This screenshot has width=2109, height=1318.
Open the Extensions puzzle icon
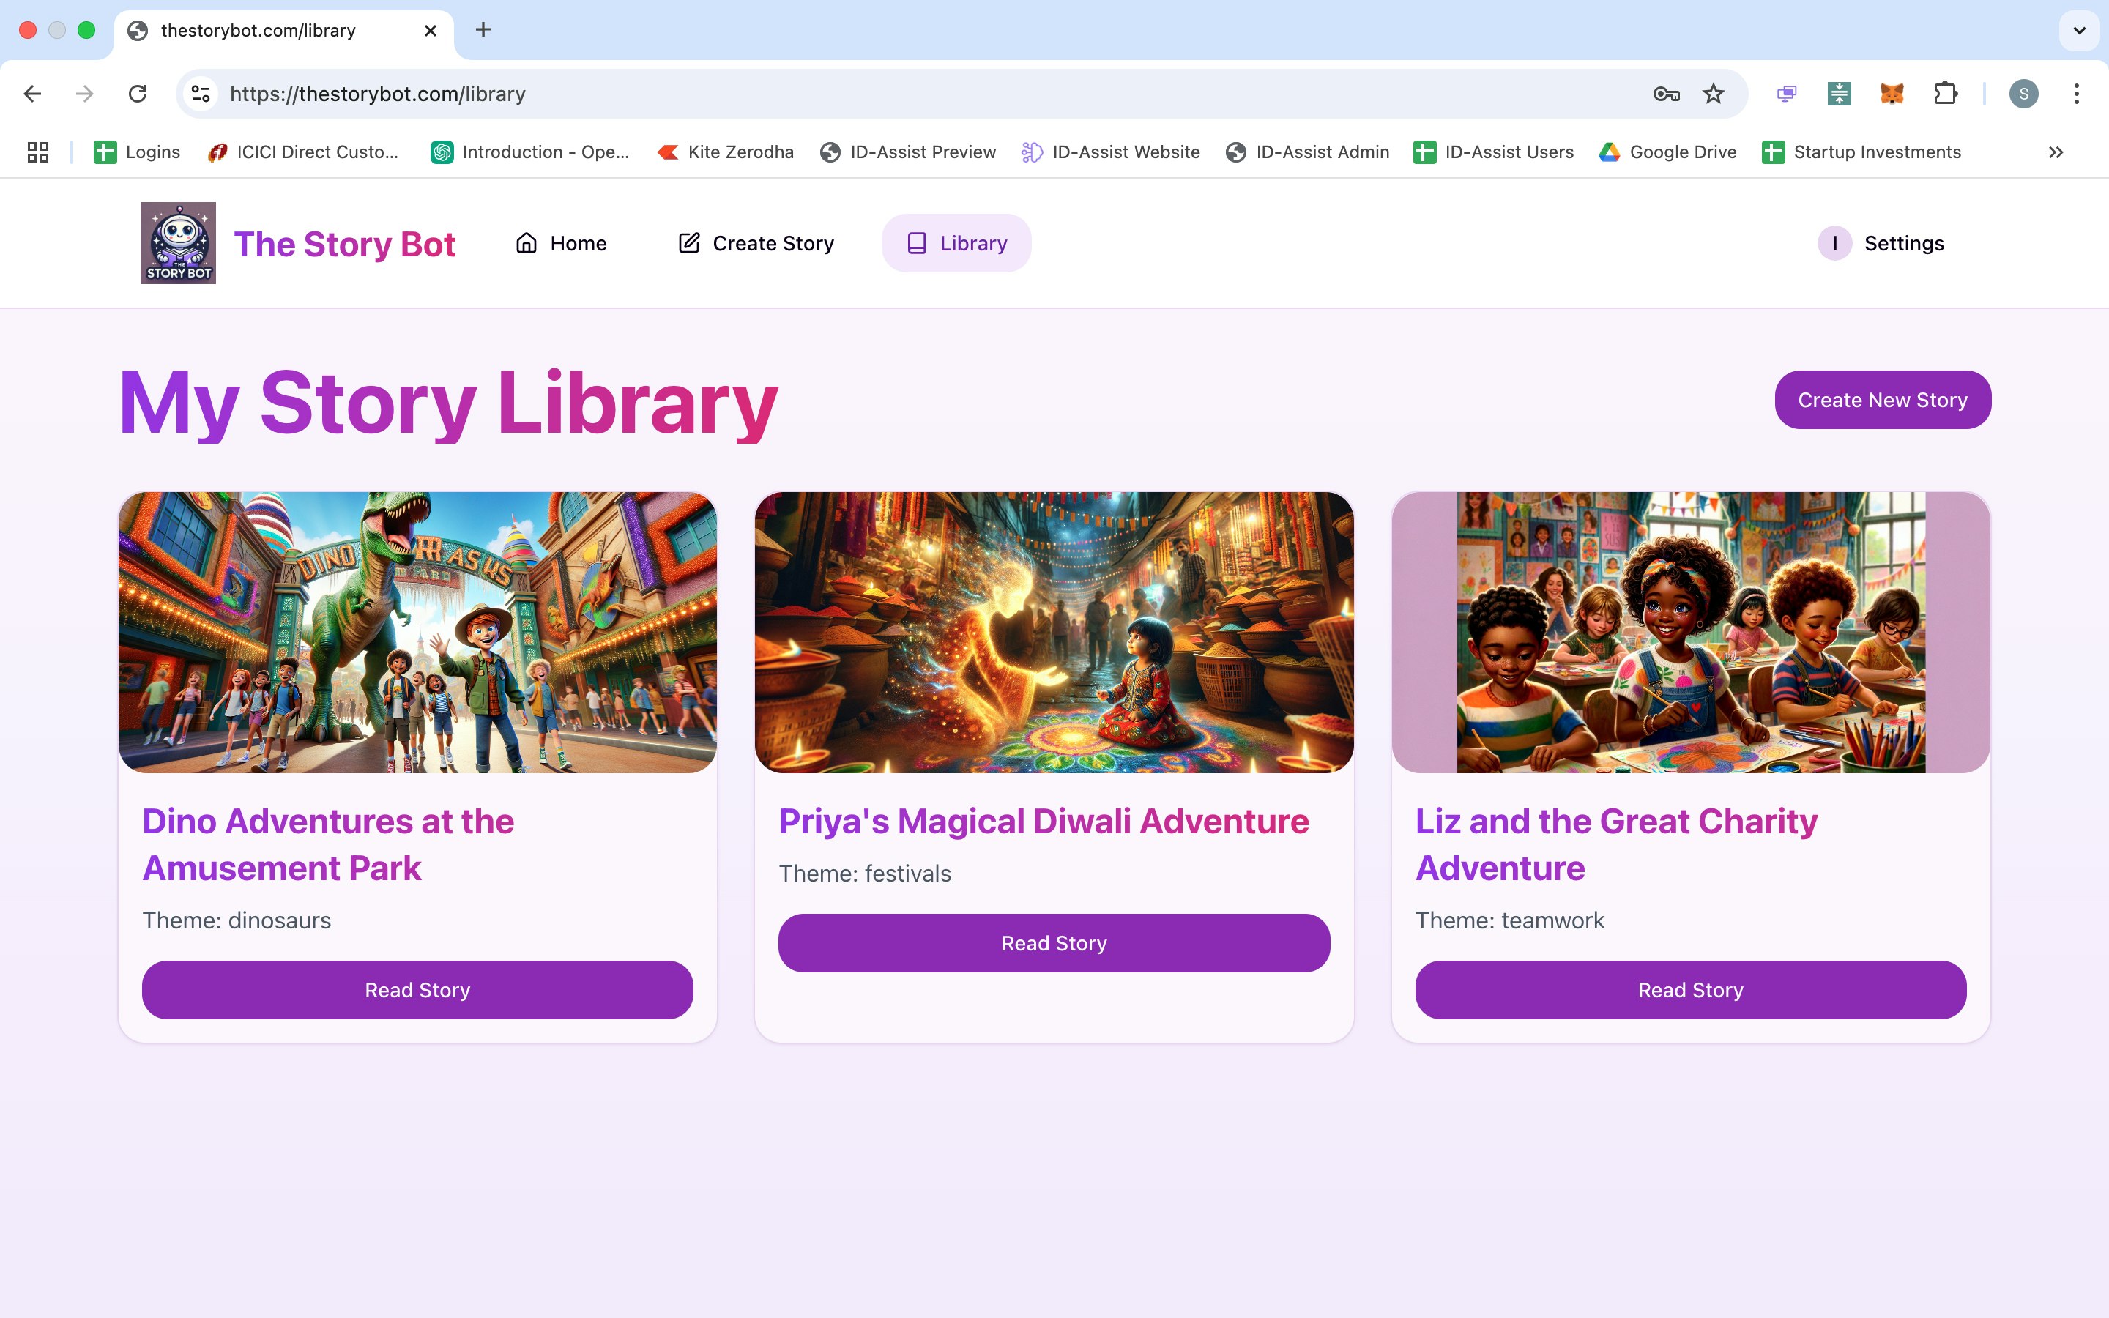1944,93
